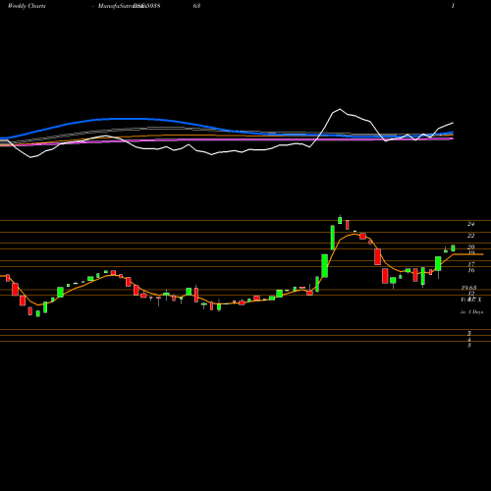Click the "Weekly Charts" title text
Image resolution: width=491 pixels, height=491 pixels.
click(27, 6)
